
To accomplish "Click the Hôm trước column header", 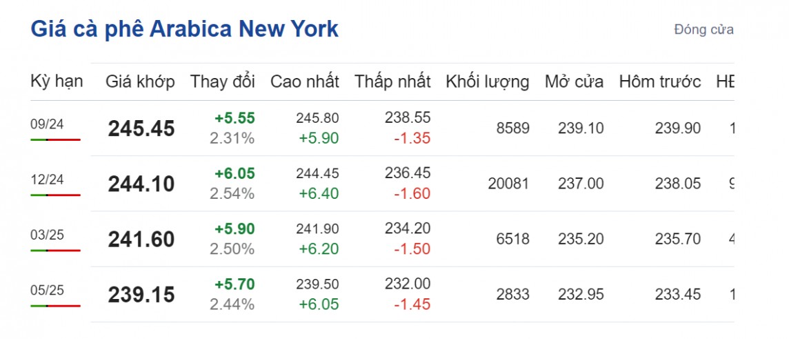I will [x=660, y=81].
